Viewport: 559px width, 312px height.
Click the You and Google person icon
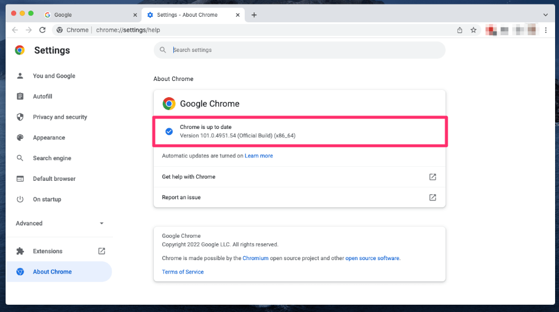[x=20, y=76]
